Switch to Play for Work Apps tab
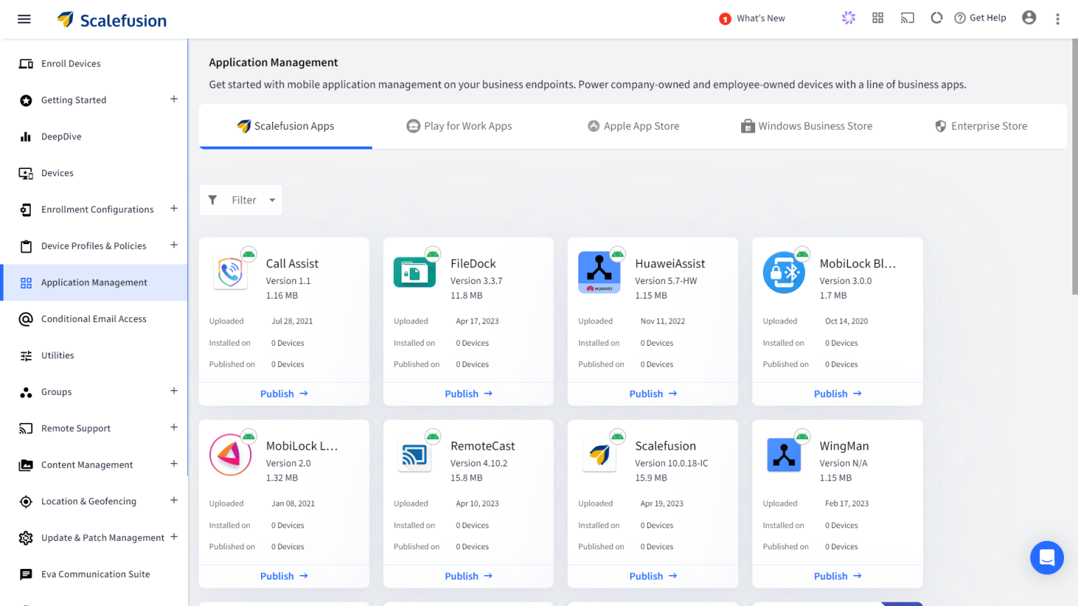Screen dimensions: 1078x606 coord(460,126)
